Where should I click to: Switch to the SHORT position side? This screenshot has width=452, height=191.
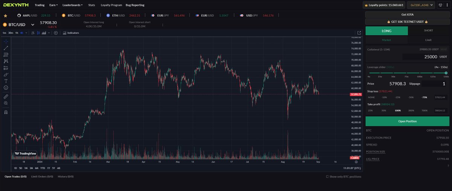429,30
